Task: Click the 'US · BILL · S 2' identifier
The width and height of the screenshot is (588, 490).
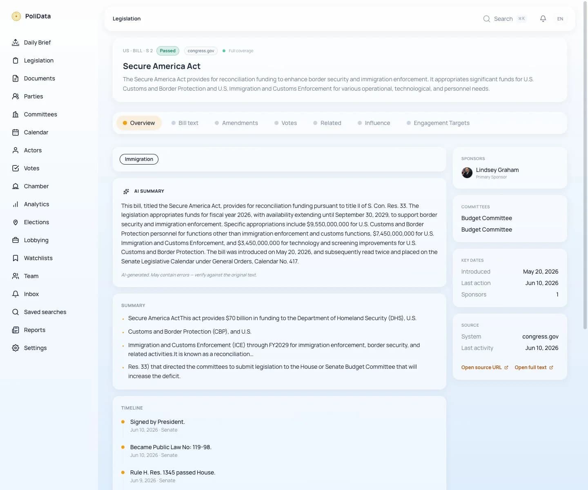Action: point(138,51)
